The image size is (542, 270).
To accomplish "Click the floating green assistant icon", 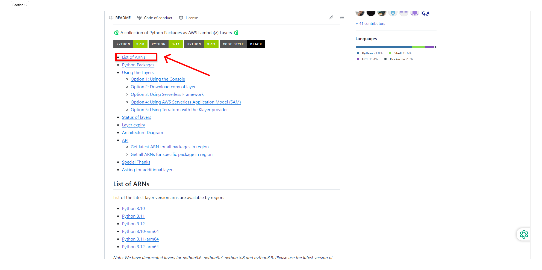I will (x=524, y=234).
